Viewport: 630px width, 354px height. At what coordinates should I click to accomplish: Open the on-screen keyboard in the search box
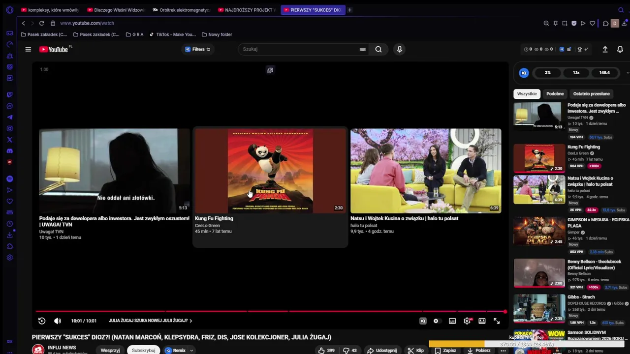tap(363, 49)
